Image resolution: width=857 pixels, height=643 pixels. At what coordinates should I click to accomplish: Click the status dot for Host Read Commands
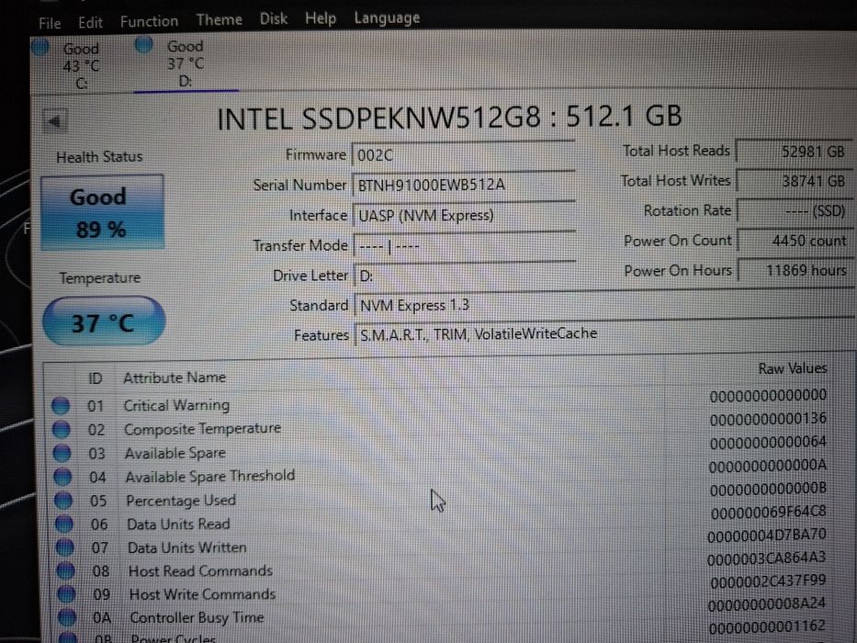pyautogui.click(x=65, y=570)
